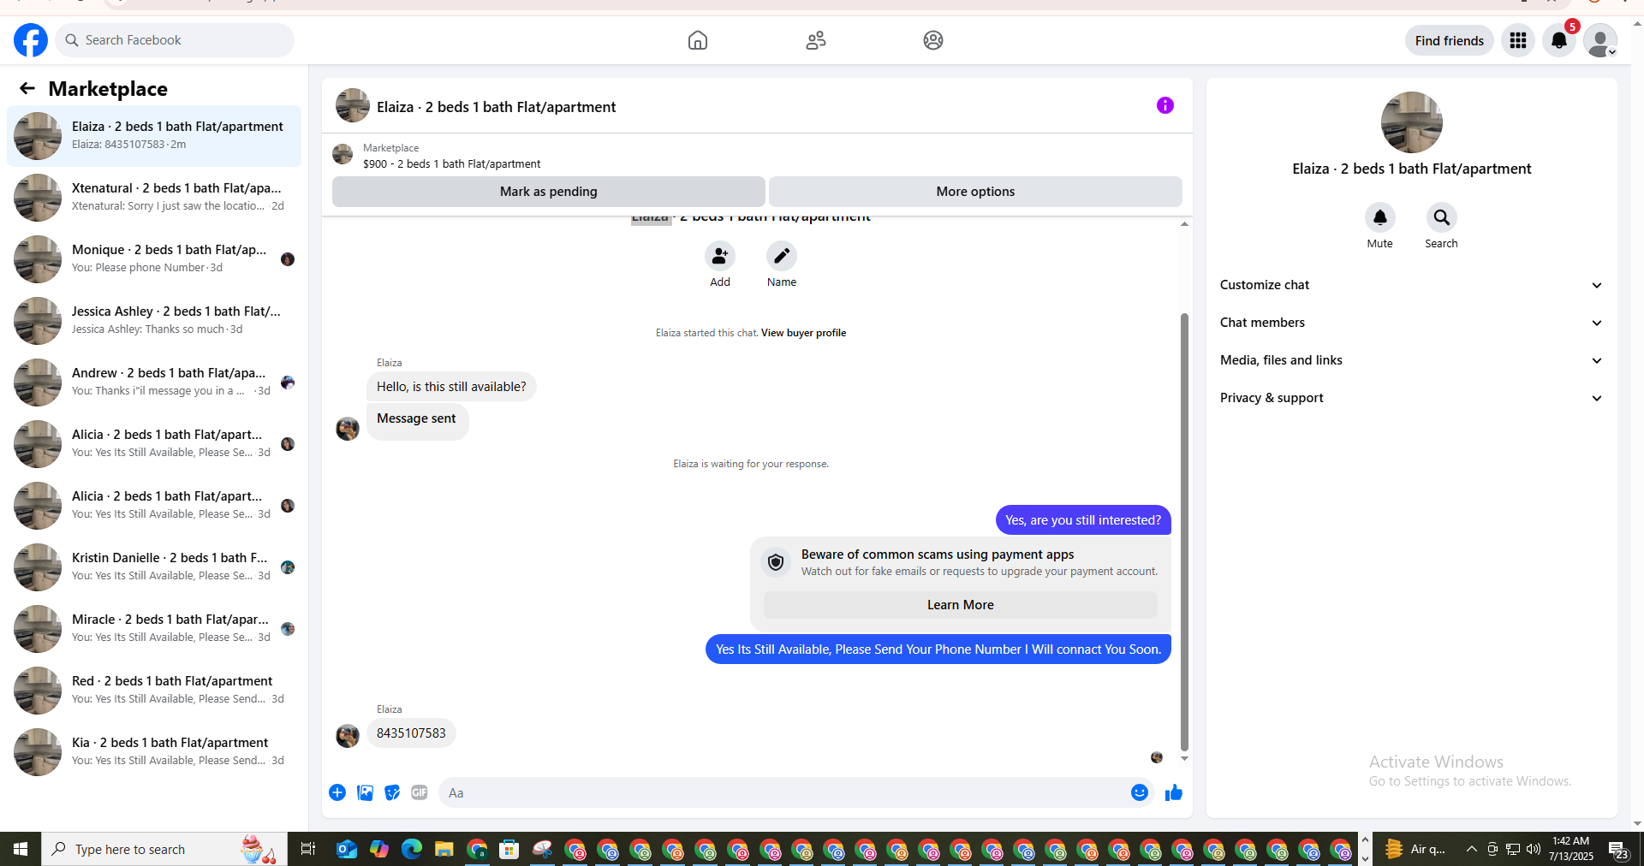Choose a GIF in composer
The height and width of the screenshot is (866, 1644).
[420, 792]
